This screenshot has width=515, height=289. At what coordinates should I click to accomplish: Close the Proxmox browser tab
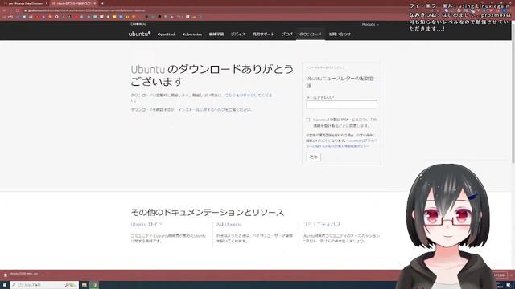point(47,3)
